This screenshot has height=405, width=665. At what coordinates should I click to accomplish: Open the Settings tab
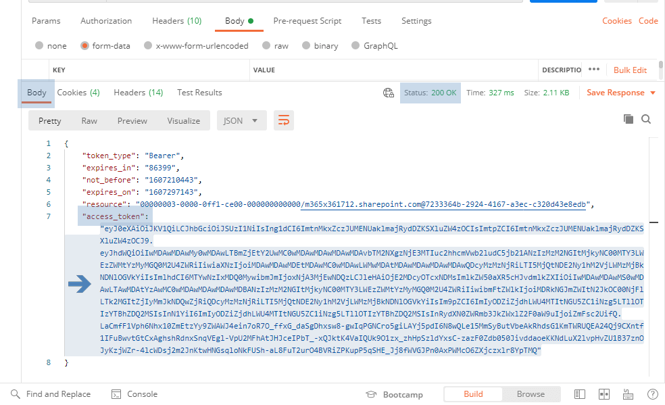[416, 21]
